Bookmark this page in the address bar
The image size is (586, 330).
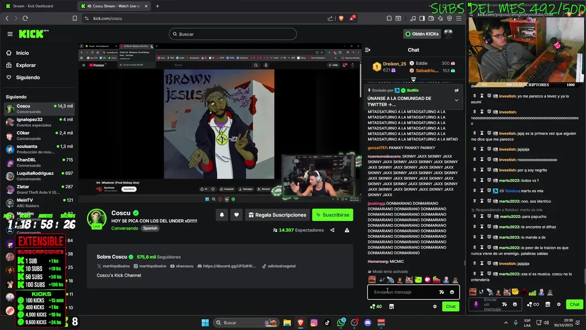tap(75, 18)
